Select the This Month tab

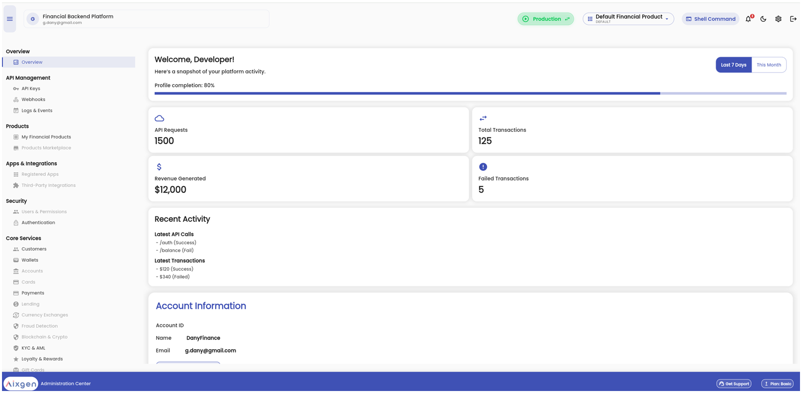click(x=769, y=65)
